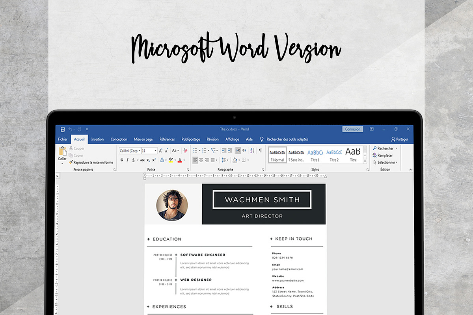Viewport: 473px width, 315px height.
Task: Open the shading paint bucket
Action: [235, 160]
